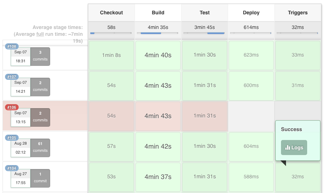View the 3 commits of build #108
This screenshot has height=193, width=324.
tap(40, 56)
